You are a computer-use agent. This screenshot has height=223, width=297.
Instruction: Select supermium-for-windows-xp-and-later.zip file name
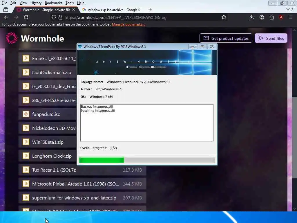(x=74, y=198)
